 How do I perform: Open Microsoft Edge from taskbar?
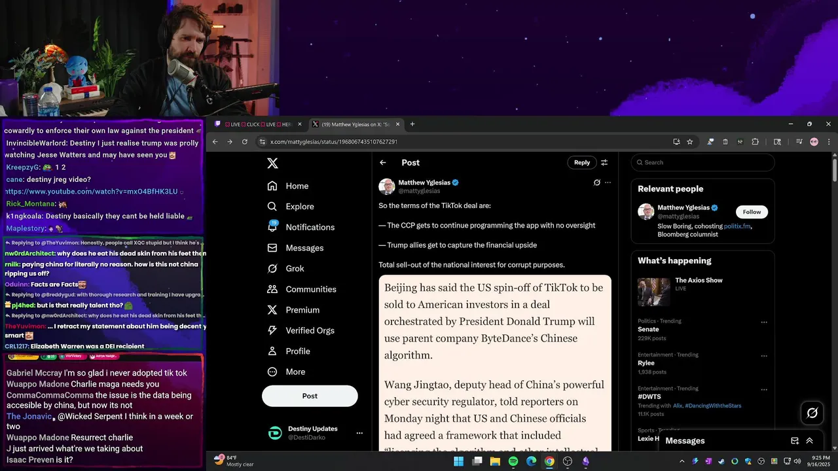[532, 461]
